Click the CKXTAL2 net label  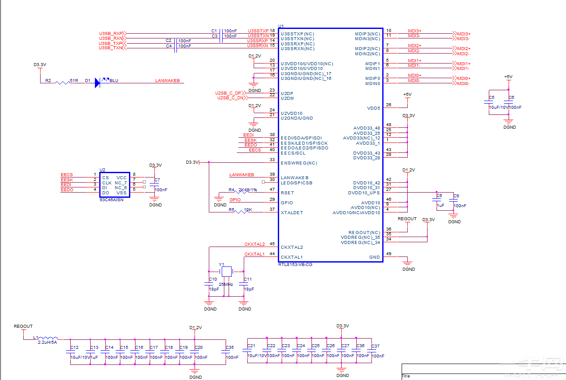pyautogui.click(x=255, y=244)
